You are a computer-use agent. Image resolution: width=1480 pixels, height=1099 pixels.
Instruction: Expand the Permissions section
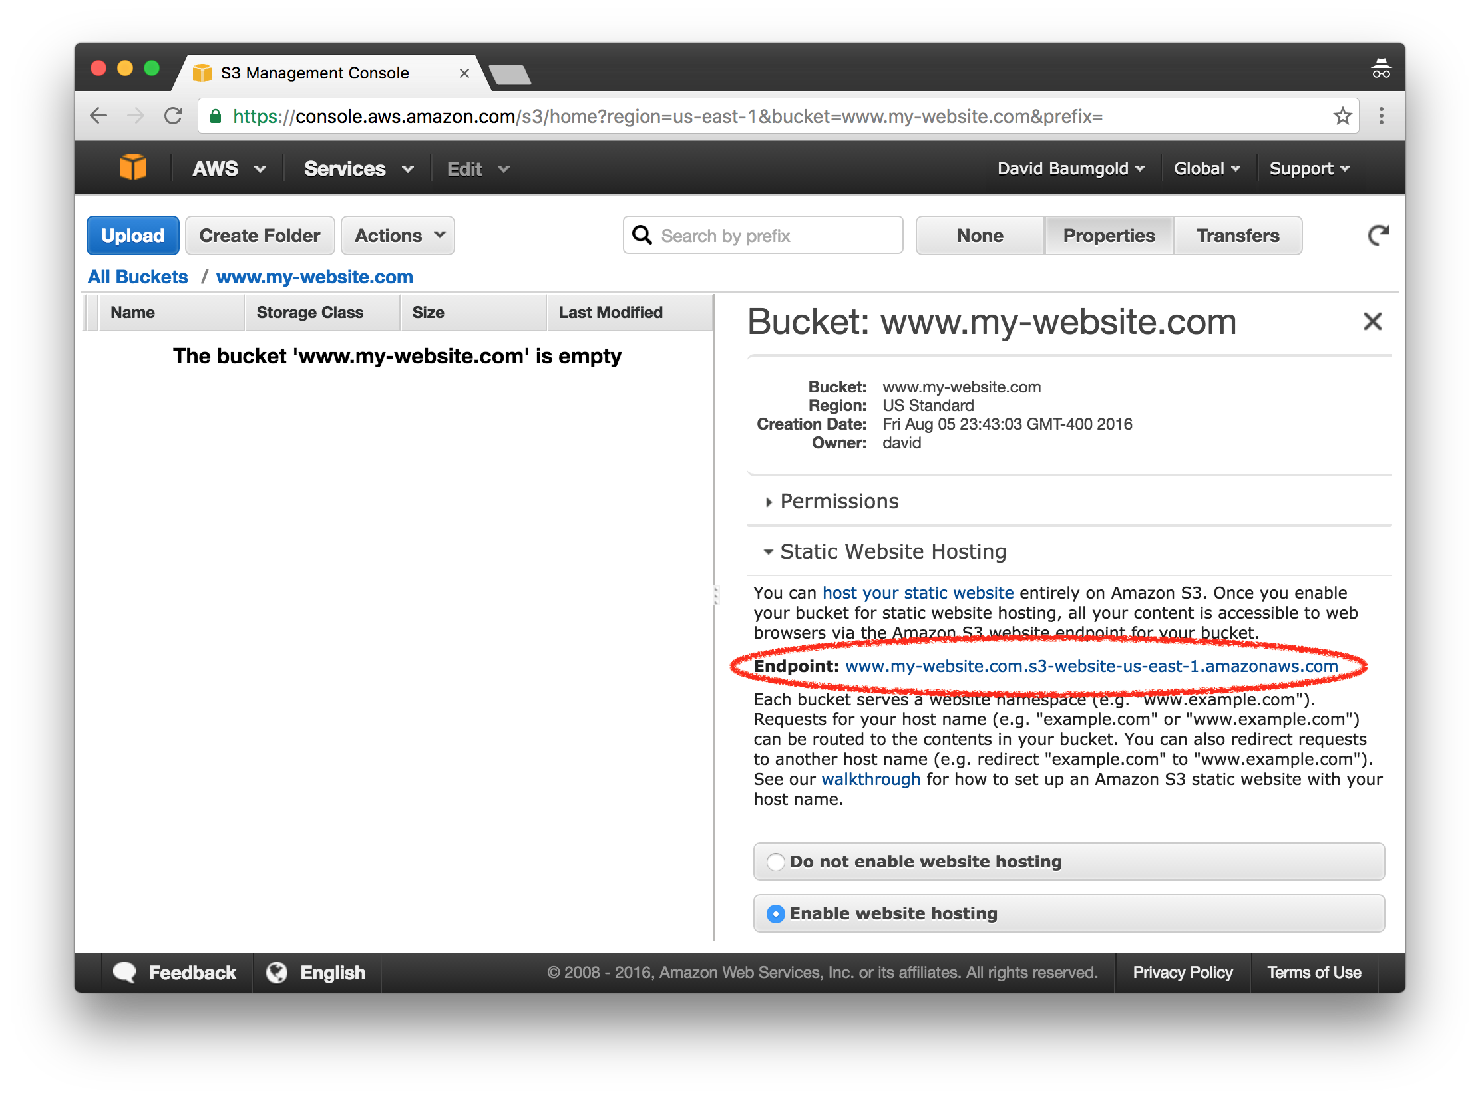tap(832, 502)
